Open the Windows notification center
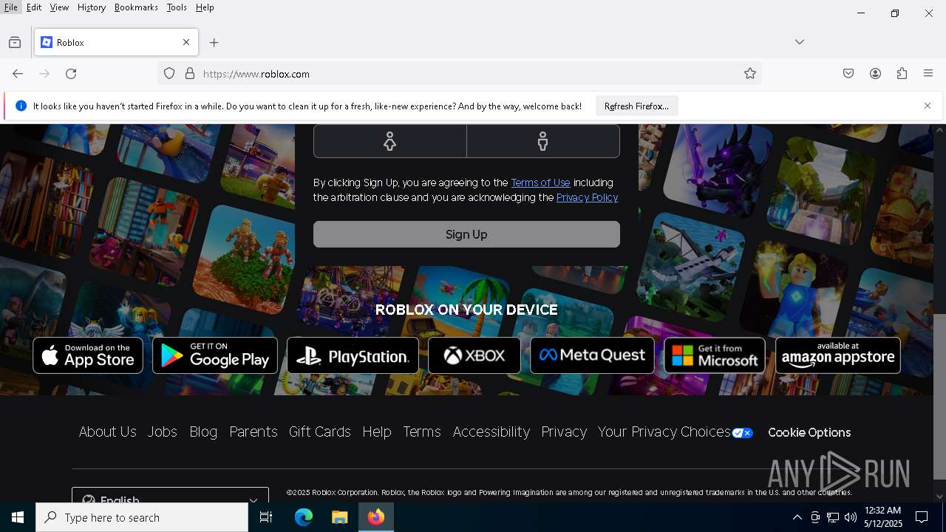Image resolution: width=946 pixels, height=532 pixels. pos(922,517)
